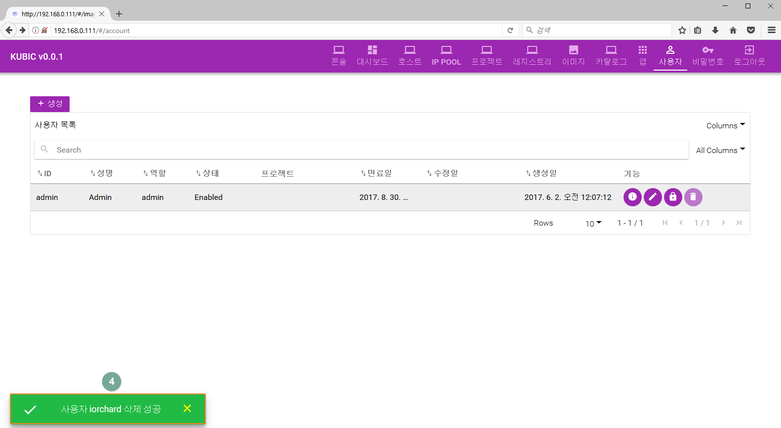This screenshot has height=428, width=781.
Task: Click the search magnifier icon in table
Action: coord(44,149)
